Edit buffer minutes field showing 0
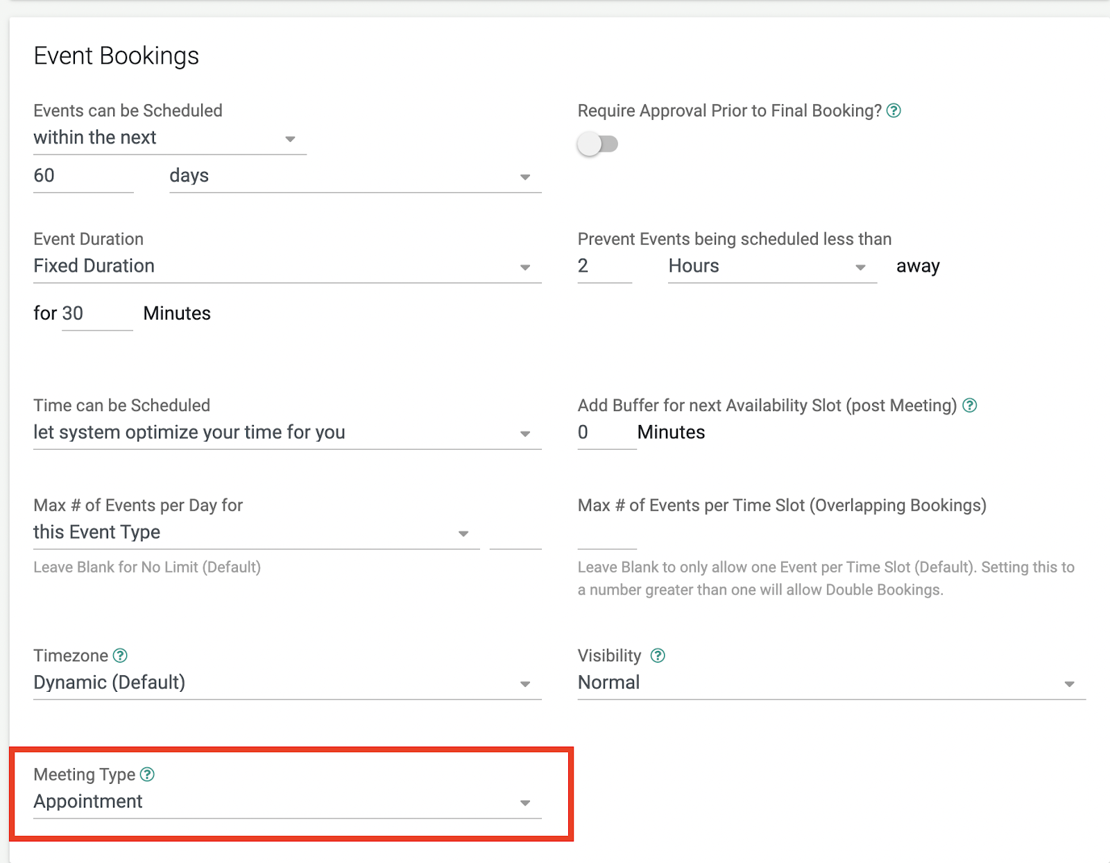 606,433
